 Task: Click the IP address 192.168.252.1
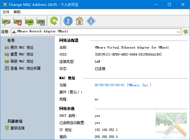tap(106, 130)
